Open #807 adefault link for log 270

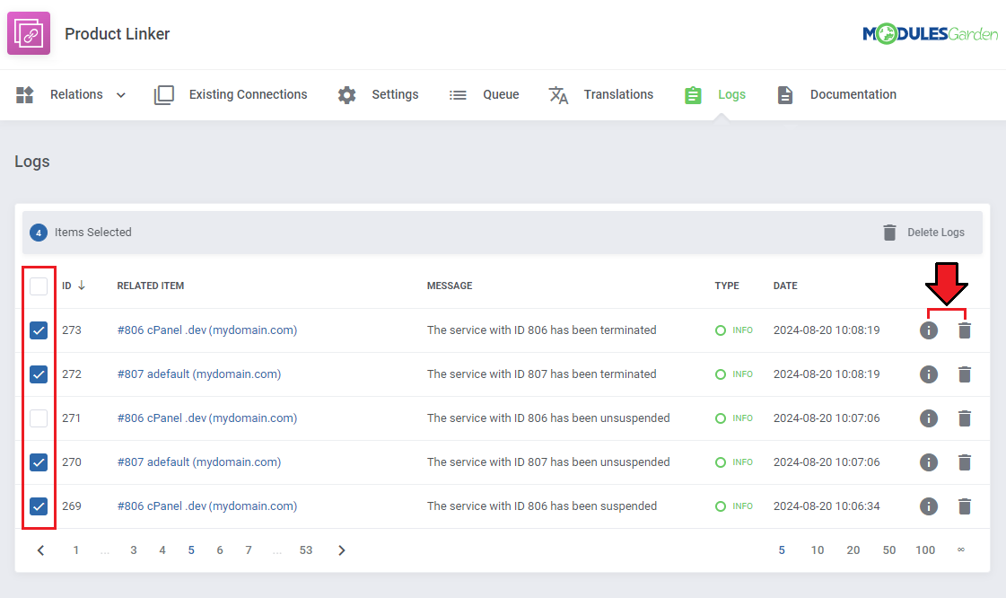(x=199, y=462)
